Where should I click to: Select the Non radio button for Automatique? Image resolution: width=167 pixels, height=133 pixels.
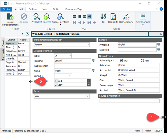(x=142, y=60)
